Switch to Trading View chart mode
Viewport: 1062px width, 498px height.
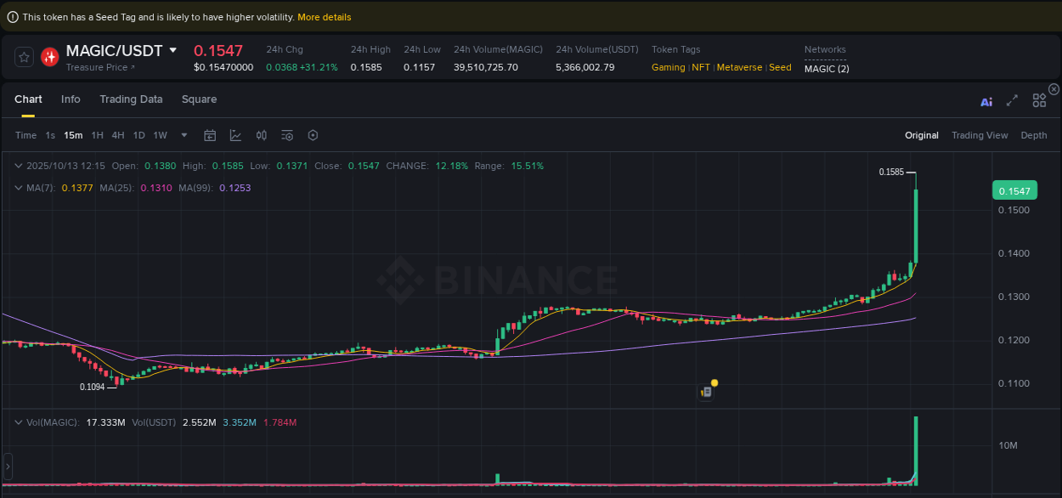(980, 135)
